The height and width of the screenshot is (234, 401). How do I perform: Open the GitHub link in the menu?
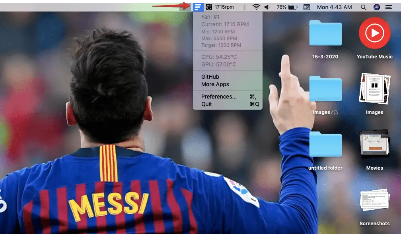(228, 77)
